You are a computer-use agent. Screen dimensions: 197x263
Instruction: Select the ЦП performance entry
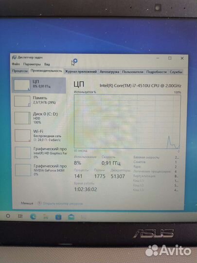coord(39,85)
